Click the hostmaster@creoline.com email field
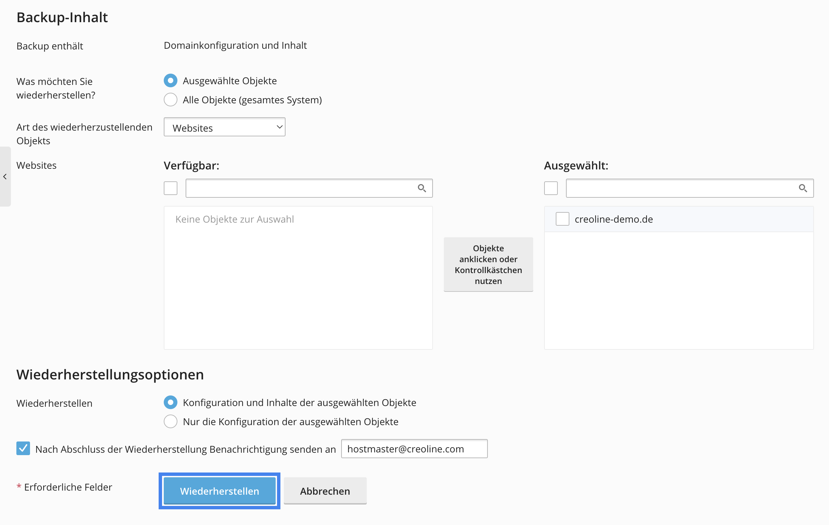 click(x=414, y=449)
